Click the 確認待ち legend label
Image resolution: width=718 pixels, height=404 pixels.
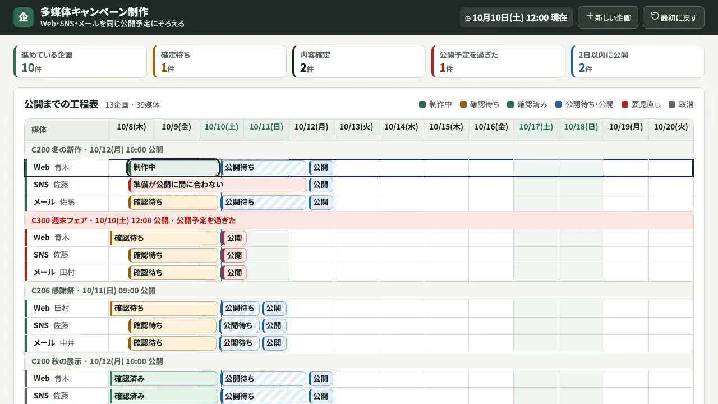[x=485, y=104]
